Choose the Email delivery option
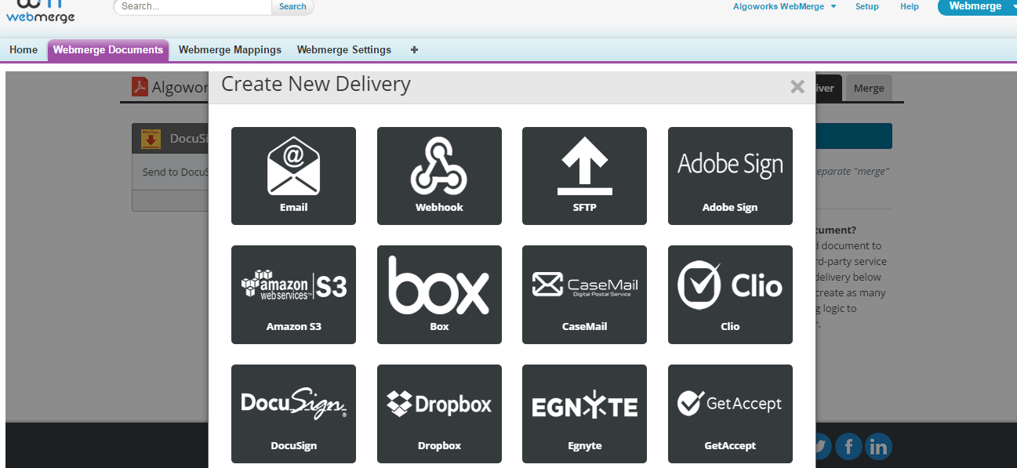 coord(293,176)
